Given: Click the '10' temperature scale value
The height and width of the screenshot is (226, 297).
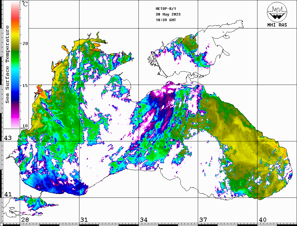Looking at the screenshot, I should point(25,126).
